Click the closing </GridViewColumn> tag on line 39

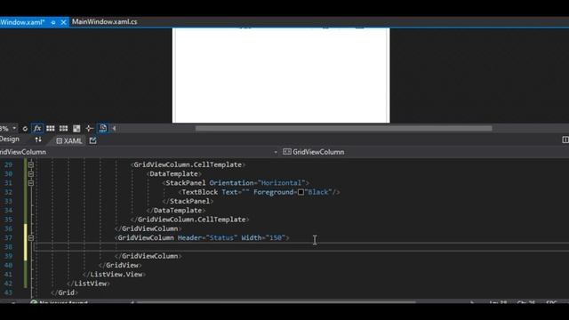[x=148, y=256]
